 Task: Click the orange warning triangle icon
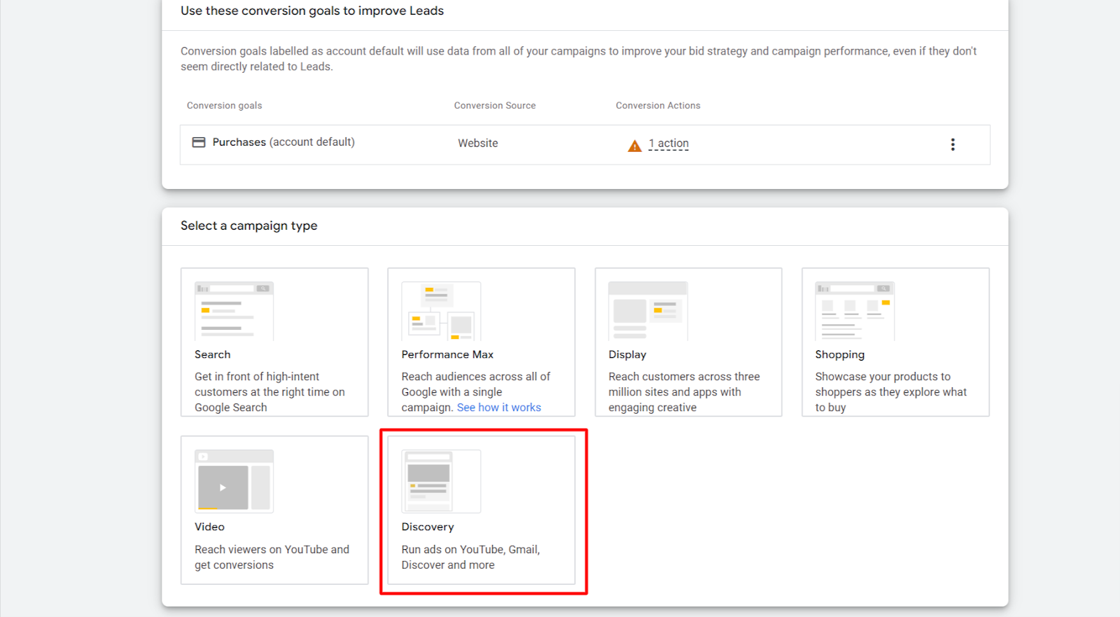[634, 146]
